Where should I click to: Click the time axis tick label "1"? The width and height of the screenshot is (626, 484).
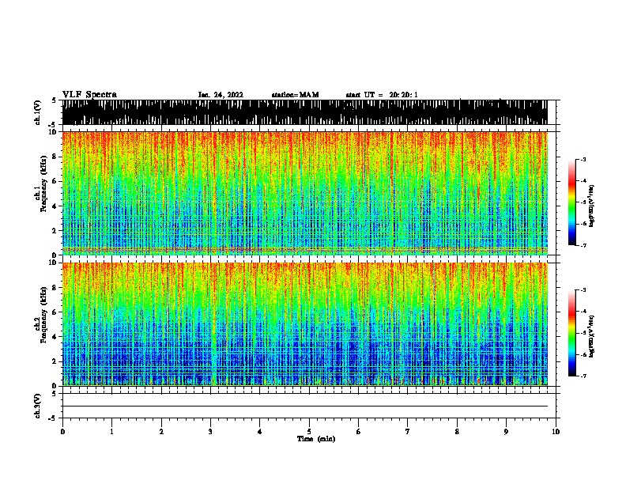coord(111,432)
